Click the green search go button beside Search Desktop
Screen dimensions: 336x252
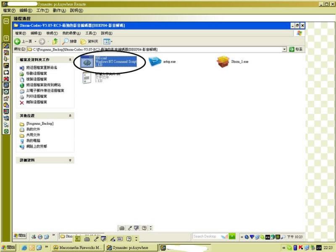pyautogui.click(x=232, y=236)
